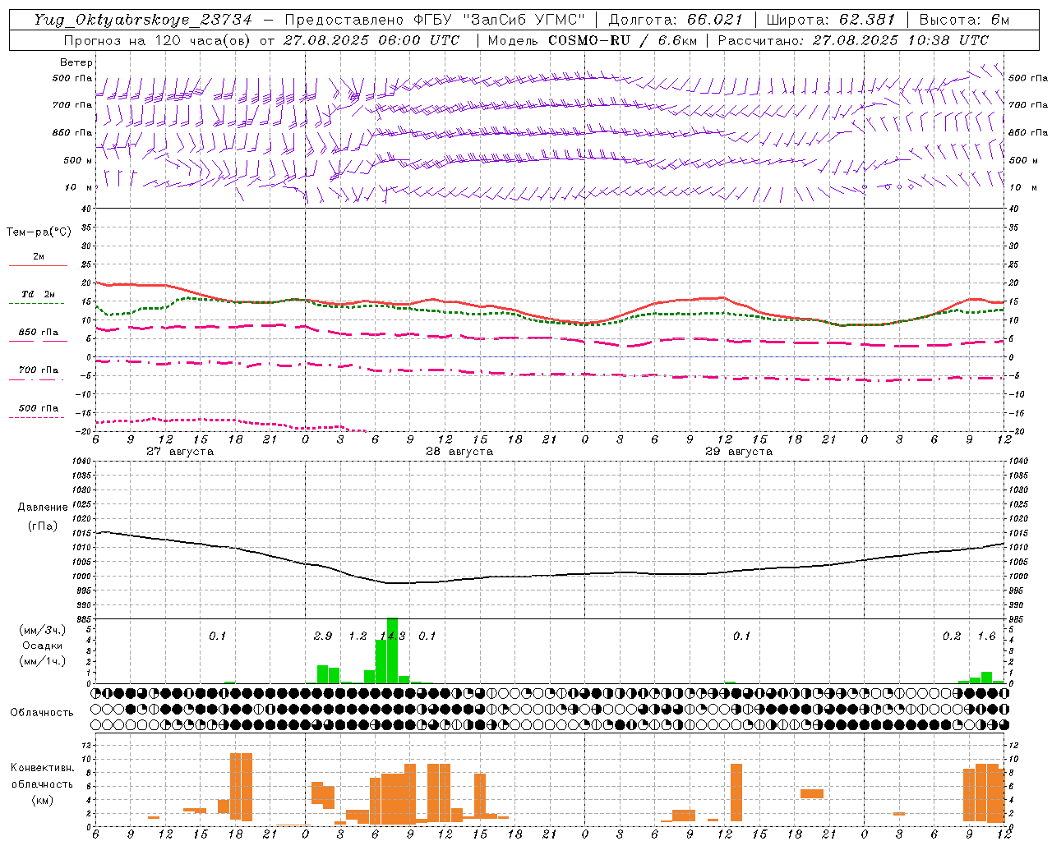This screenshot has width=1052, height=841.
Task: Click the longitude value 'Долгота: 66.021'
Action: tap(676, 20)
